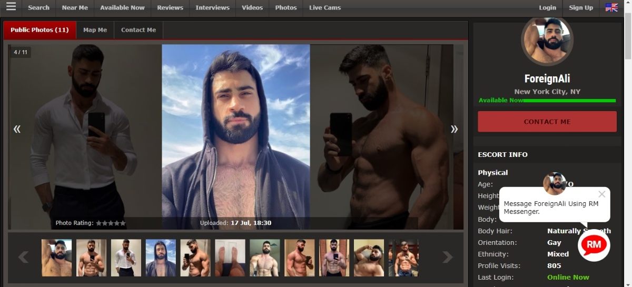Close the RM Messenger popup
The image size is (632, 287).
coord(602,194)
